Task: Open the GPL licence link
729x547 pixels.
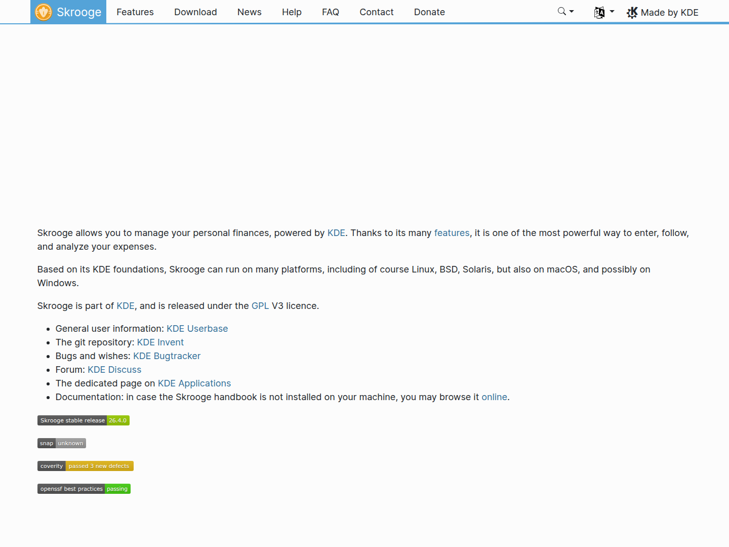Action: (x=260, y=306)
